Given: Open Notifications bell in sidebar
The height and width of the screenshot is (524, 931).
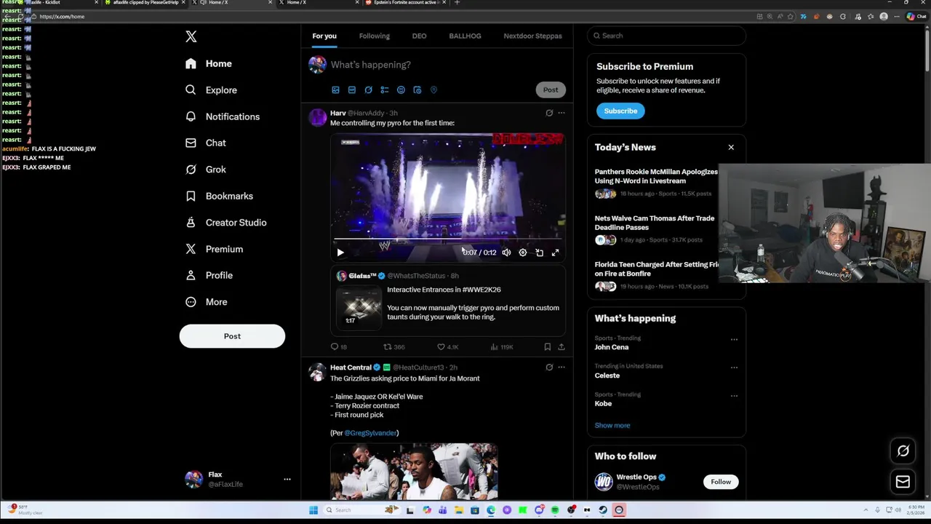Looking at the screenshot, I should [x=191, y=116].
